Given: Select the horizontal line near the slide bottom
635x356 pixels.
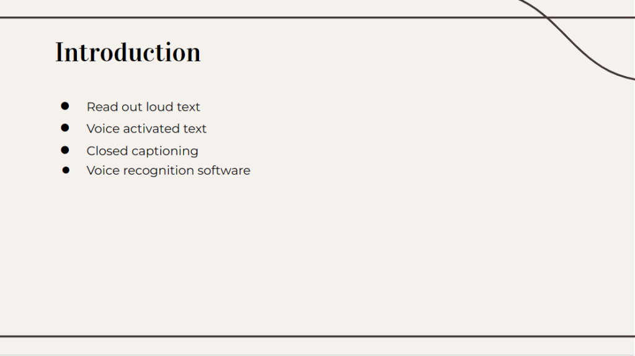Looking at the screenshot, I should tap(310, 336).
